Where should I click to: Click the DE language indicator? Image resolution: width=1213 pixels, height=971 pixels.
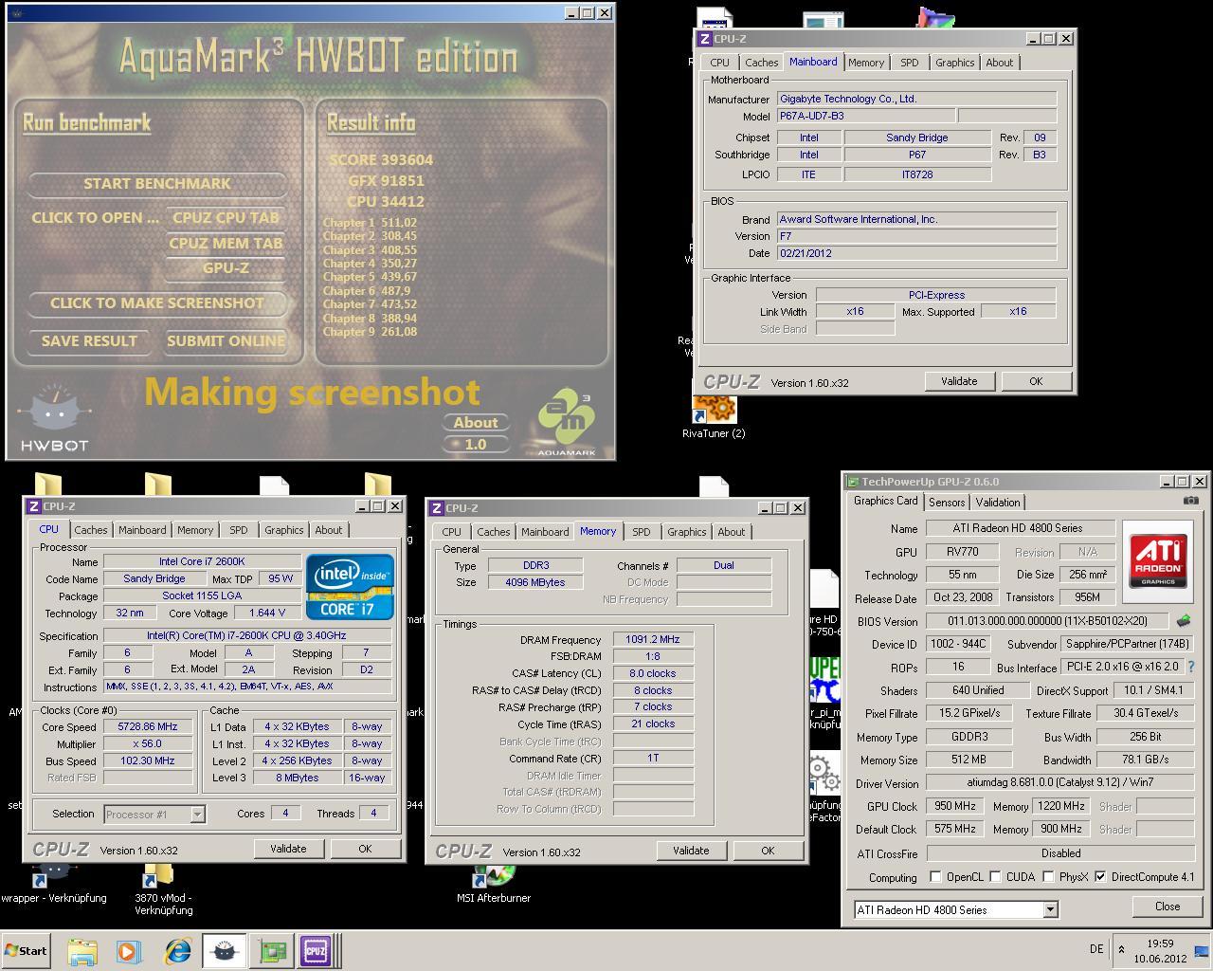(x=1096, y=949)
